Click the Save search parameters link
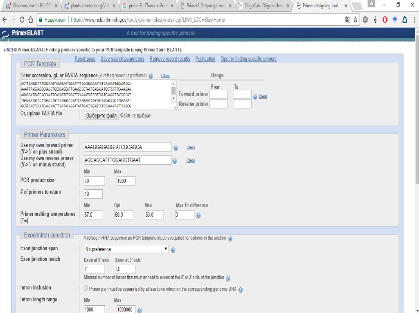Screen dimensions: 419x313 click(122, 59)
